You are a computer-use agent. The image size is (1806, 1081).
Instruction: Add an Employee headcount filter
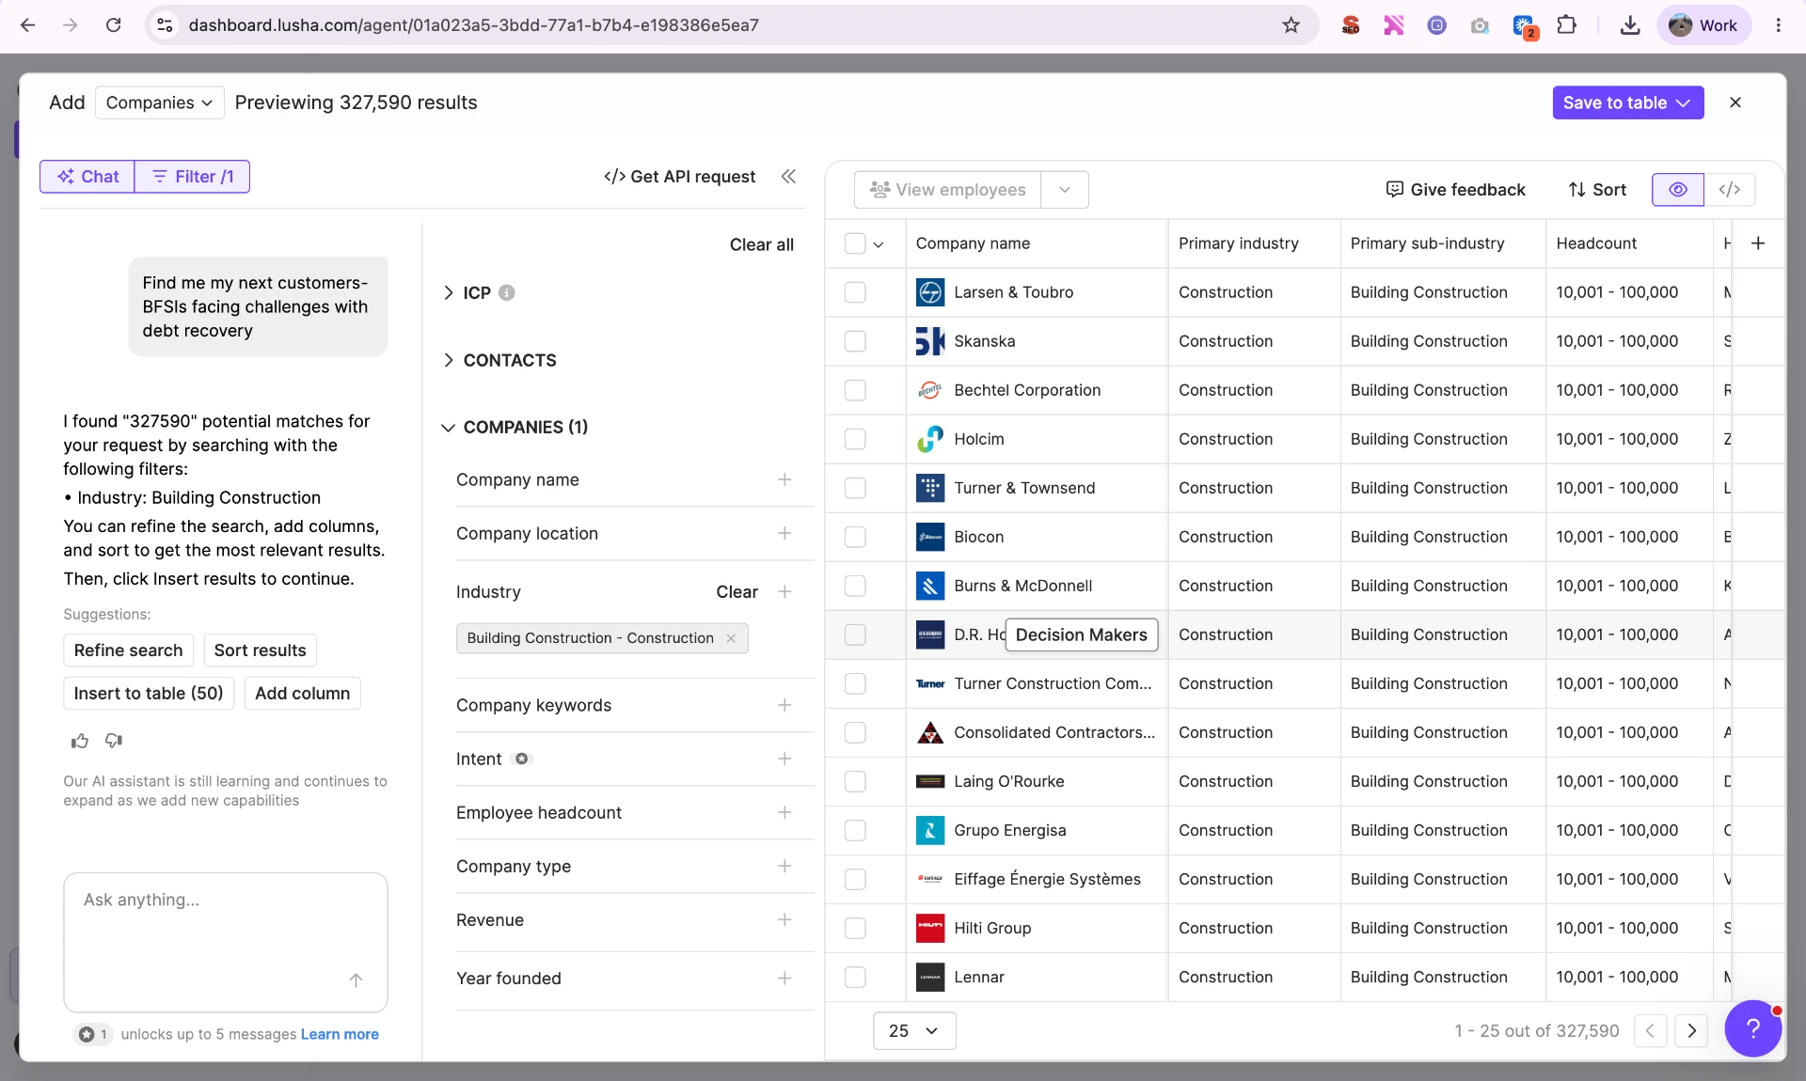(784, 813)
